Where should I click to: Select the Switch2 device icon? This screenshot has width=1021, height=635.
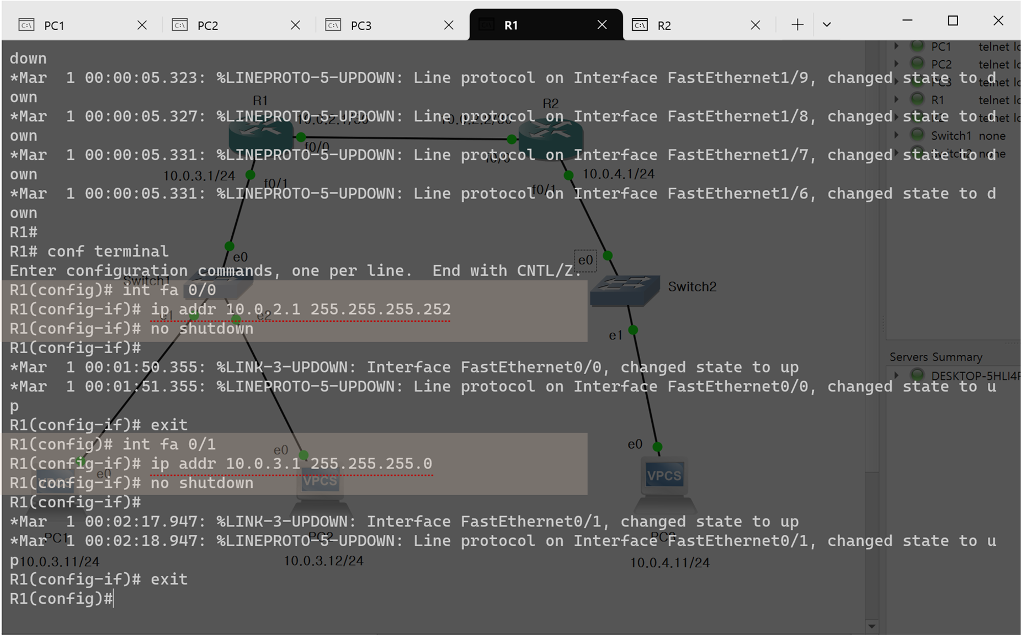coord(625,290)
